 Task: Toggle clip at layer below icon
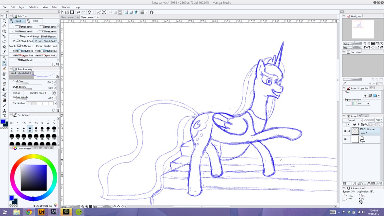(x=354, y=124)
